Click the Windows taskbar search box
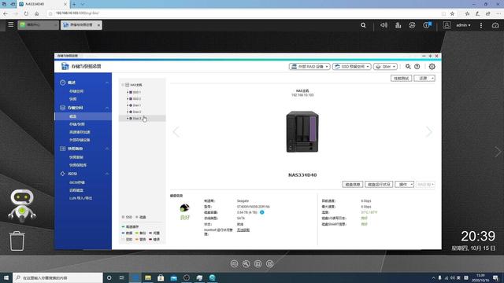The height and width of the screenshot is (283, 504). click(x=57, y=277)
